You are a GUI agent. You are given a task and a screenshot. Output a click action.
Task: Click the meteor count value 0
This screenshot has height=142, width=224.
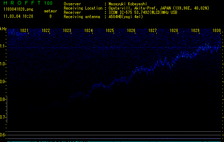click(51, 16)
